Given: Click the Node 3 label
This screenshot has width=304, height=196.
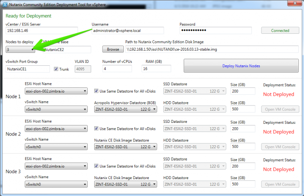Looking at the screenshot, I should [13, 171].
